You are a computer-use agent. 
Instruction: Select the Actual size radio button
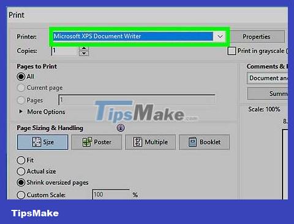pyautogui.click(x=21, y=171)
